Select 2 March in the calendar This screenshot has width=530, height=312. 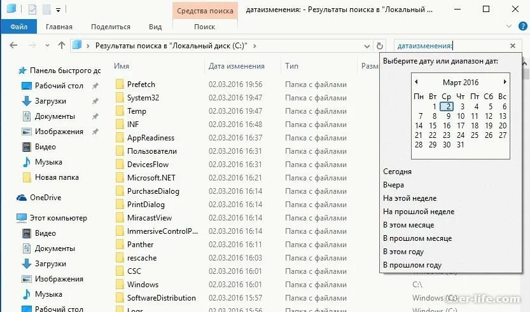[x=447, y=107]
